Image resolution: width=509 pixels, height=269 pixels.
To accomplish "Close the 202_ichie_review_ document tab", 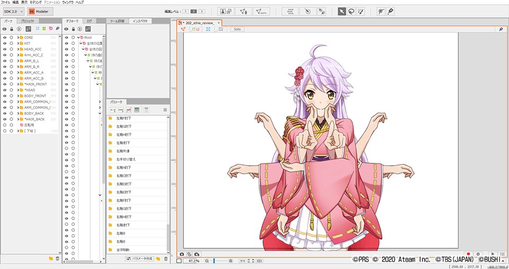I will pos(218,23).
